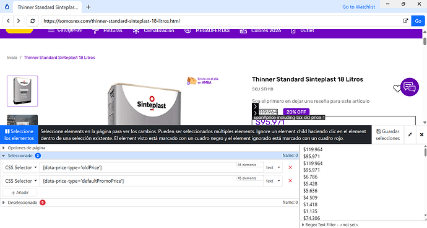
Task: Collapse the Seleccionado section
Action: click(4, 156)
